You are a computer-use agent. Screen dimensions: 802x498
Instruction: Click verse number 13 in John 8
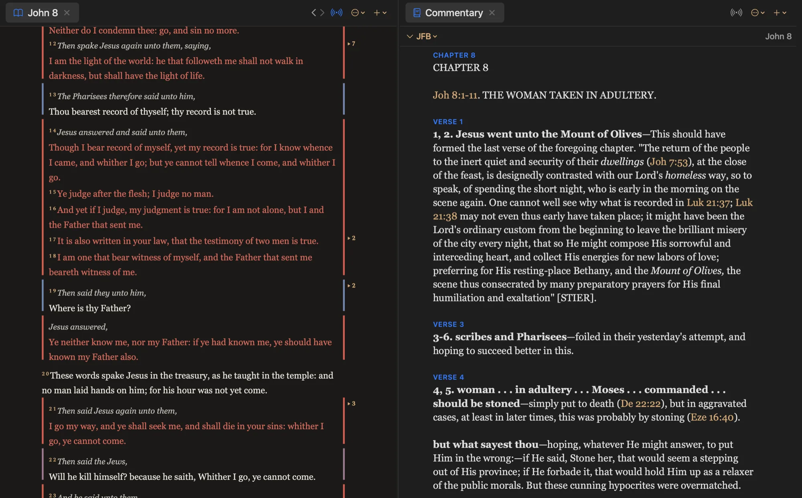[x=53, y=95]
